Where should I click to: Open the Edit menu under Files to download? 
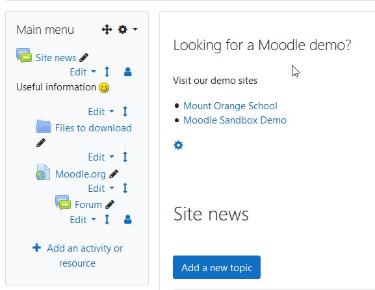click(101, 157)
